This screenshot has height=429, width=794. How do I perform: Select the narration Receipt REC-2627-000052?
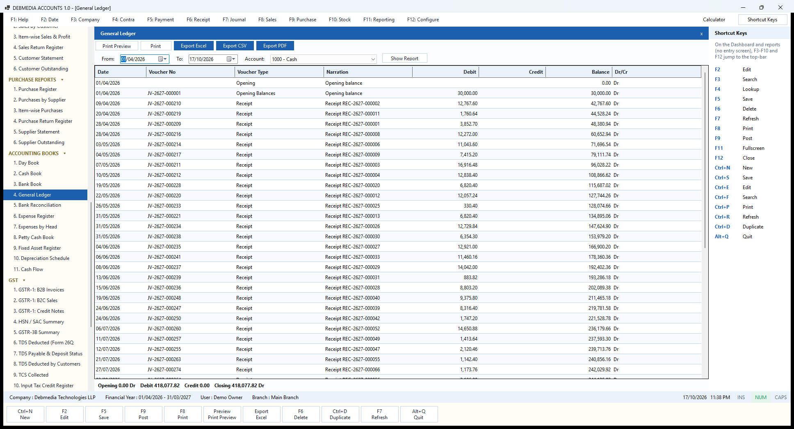coord(352,329)
